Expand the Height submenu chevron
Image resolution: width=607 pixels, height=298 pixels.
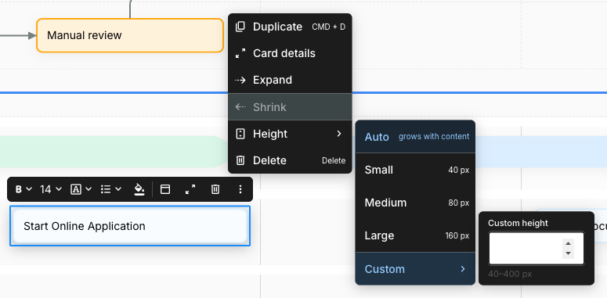pyautogui.click(x=339, y=134)
